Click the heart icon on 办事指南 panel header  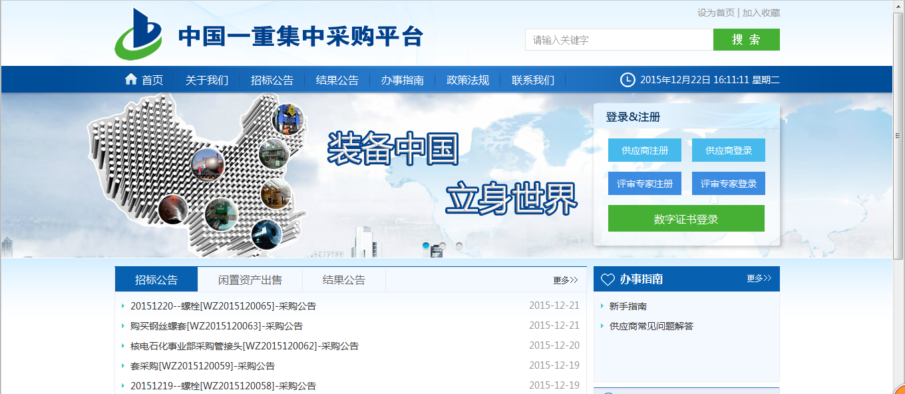pos(608,279)
